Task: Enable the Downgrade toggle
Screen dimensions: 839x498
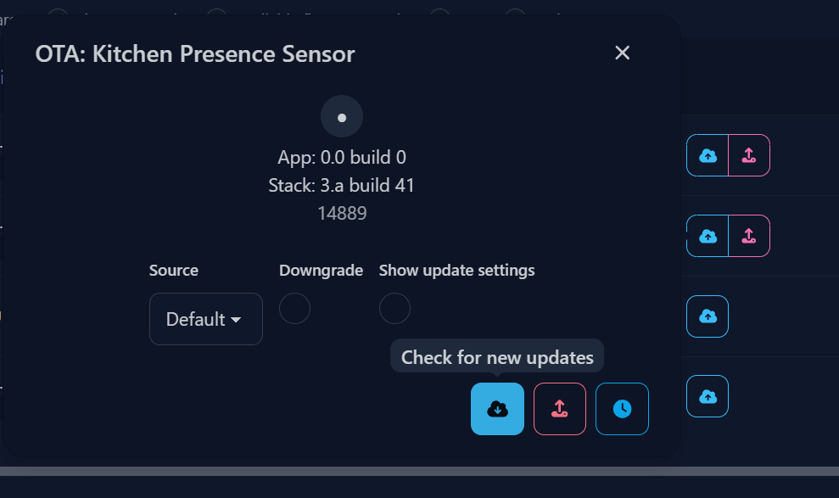Action: [x=295, y=308]
